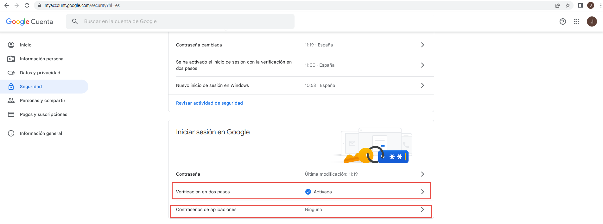Viewport: 603px width, 224px height.
Task: Open Información general in the sidebar
Action: (x=44, y=133)
